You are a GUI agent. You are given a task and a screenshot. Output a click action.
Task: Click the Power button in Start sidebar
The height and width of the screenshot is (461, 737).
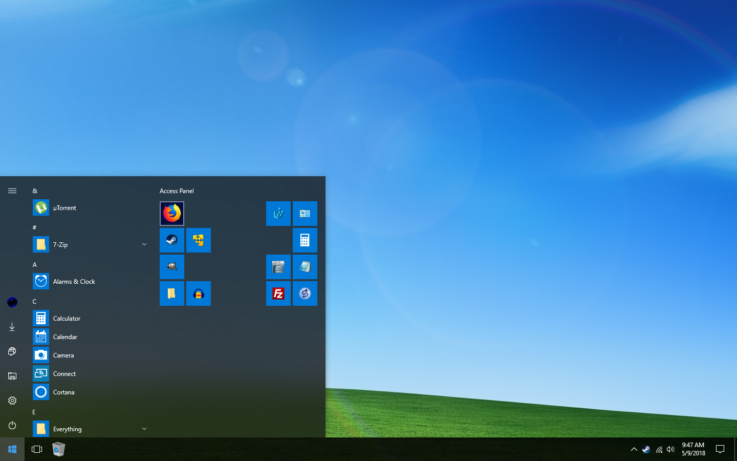tap(12, 425)
